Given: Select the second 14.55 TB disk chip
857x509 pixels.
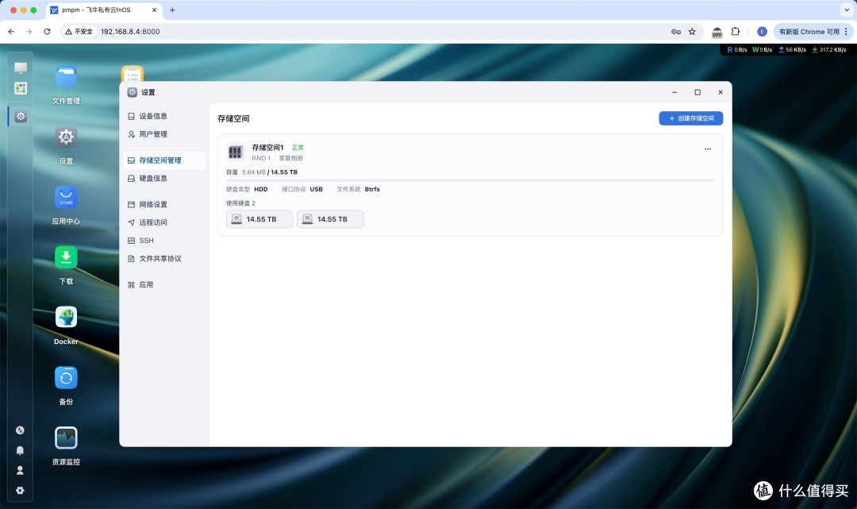Looking at the screenshot, I should [x=330, y=219].
